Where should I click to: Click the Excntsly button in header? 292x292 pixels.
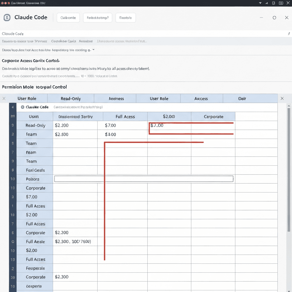tap(125, 18)
